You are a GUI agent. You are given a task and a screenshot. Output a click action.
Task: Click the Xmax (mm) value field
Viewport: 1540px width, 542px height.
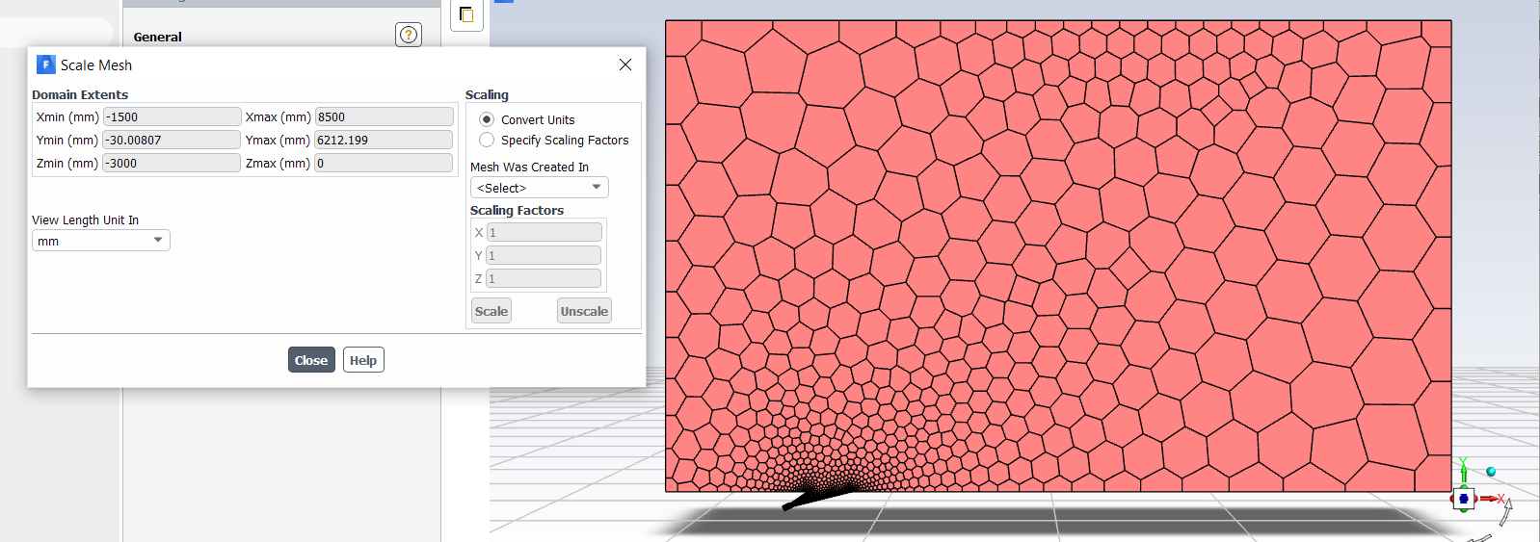pyautogui.click(x=384, y=116)
